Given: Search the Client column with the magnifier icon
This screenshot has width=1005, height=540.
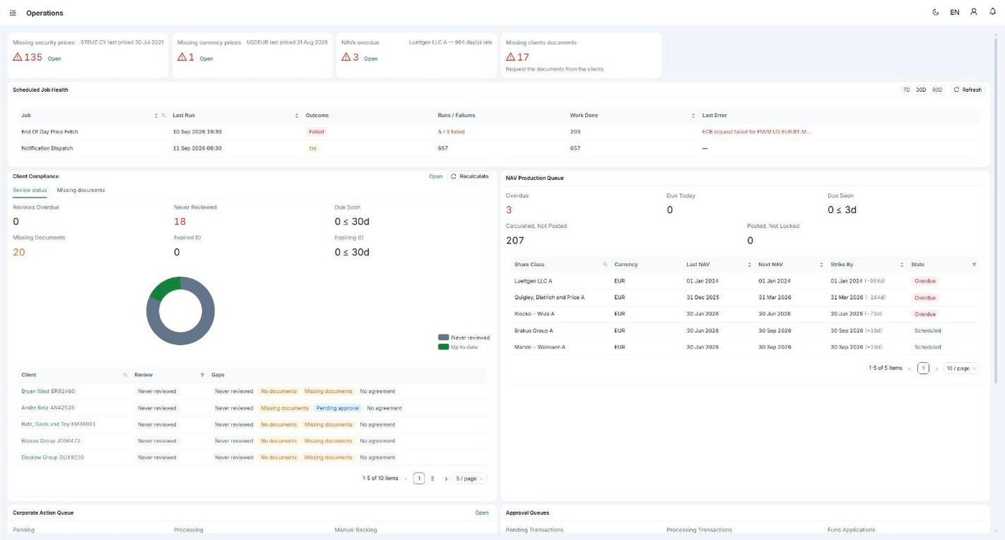Looking at the screenshot, I should [126, 375].
